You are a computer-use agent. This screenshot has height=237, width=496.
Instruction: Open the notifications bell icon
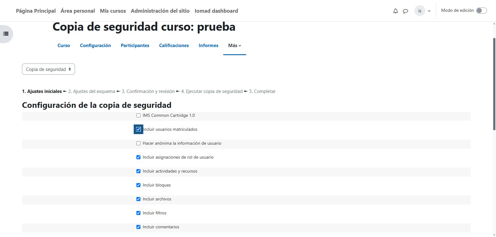395,11
